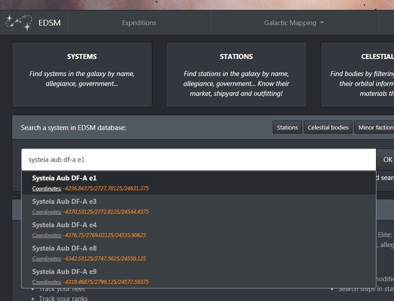Open the STATIONS card
Image resolution: width=394 pixels, height=301 pixels.
(x=236, y=75)
